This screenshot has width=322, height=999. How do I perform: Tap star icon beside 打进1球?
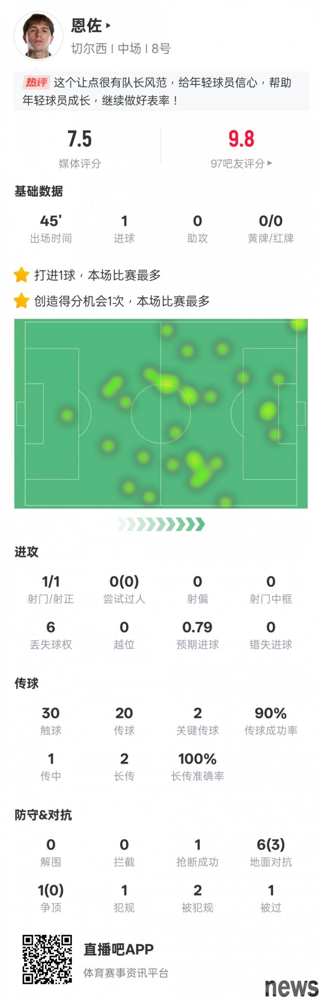[21, 275]
